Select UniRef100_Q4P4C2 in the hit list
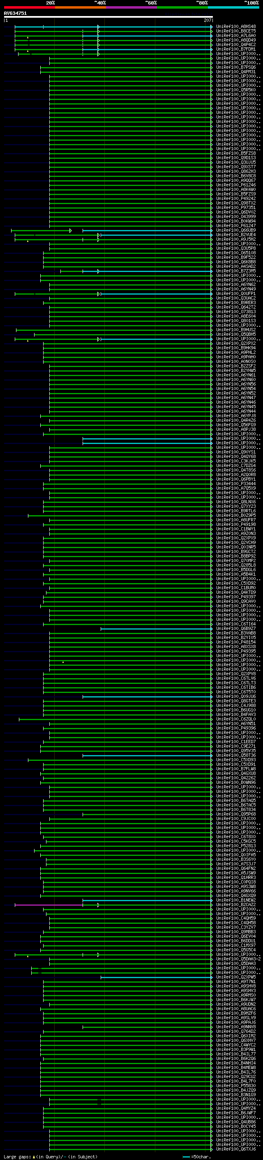The image size is (263, 1160). pos(236,44)
